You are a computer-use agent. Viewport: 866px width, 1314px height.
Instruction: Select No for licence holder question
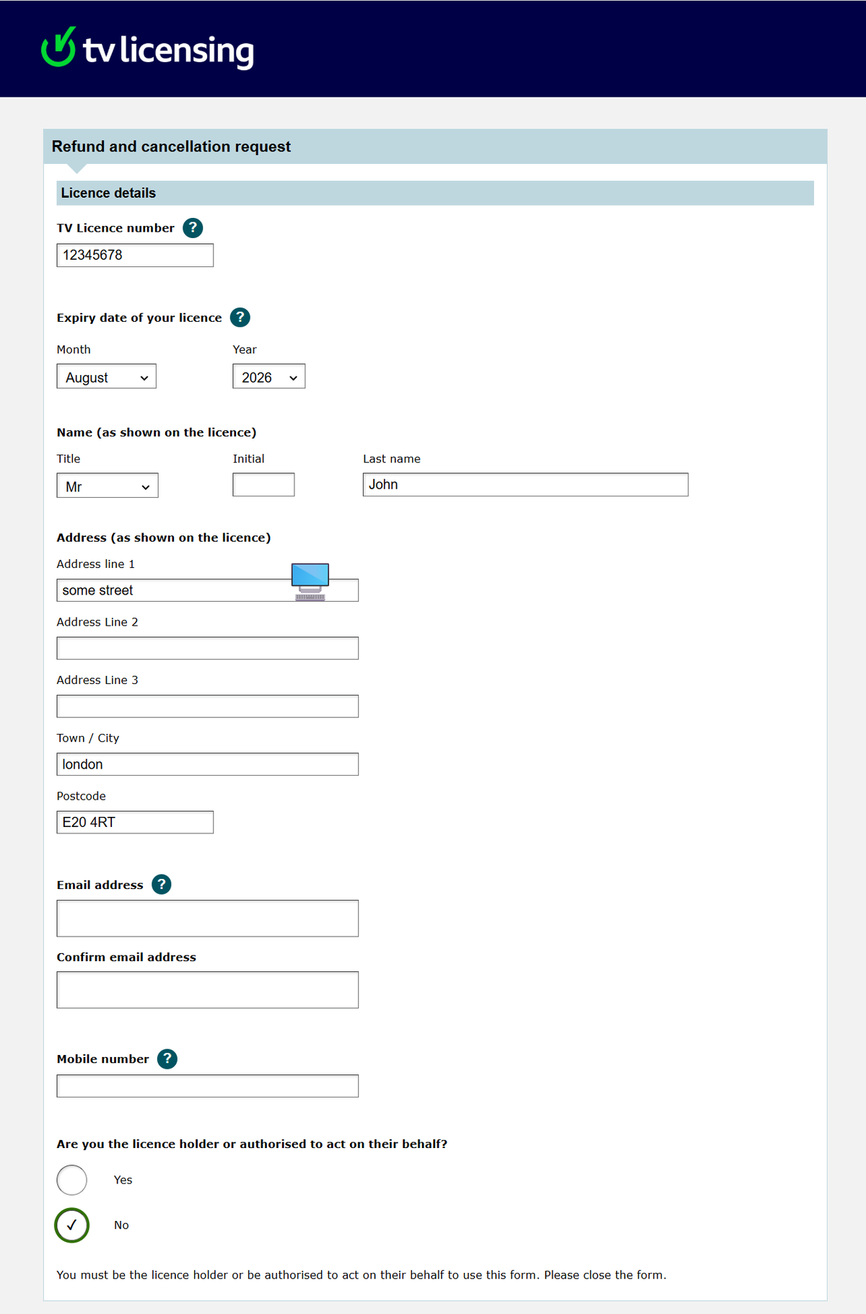(72, 1225)
